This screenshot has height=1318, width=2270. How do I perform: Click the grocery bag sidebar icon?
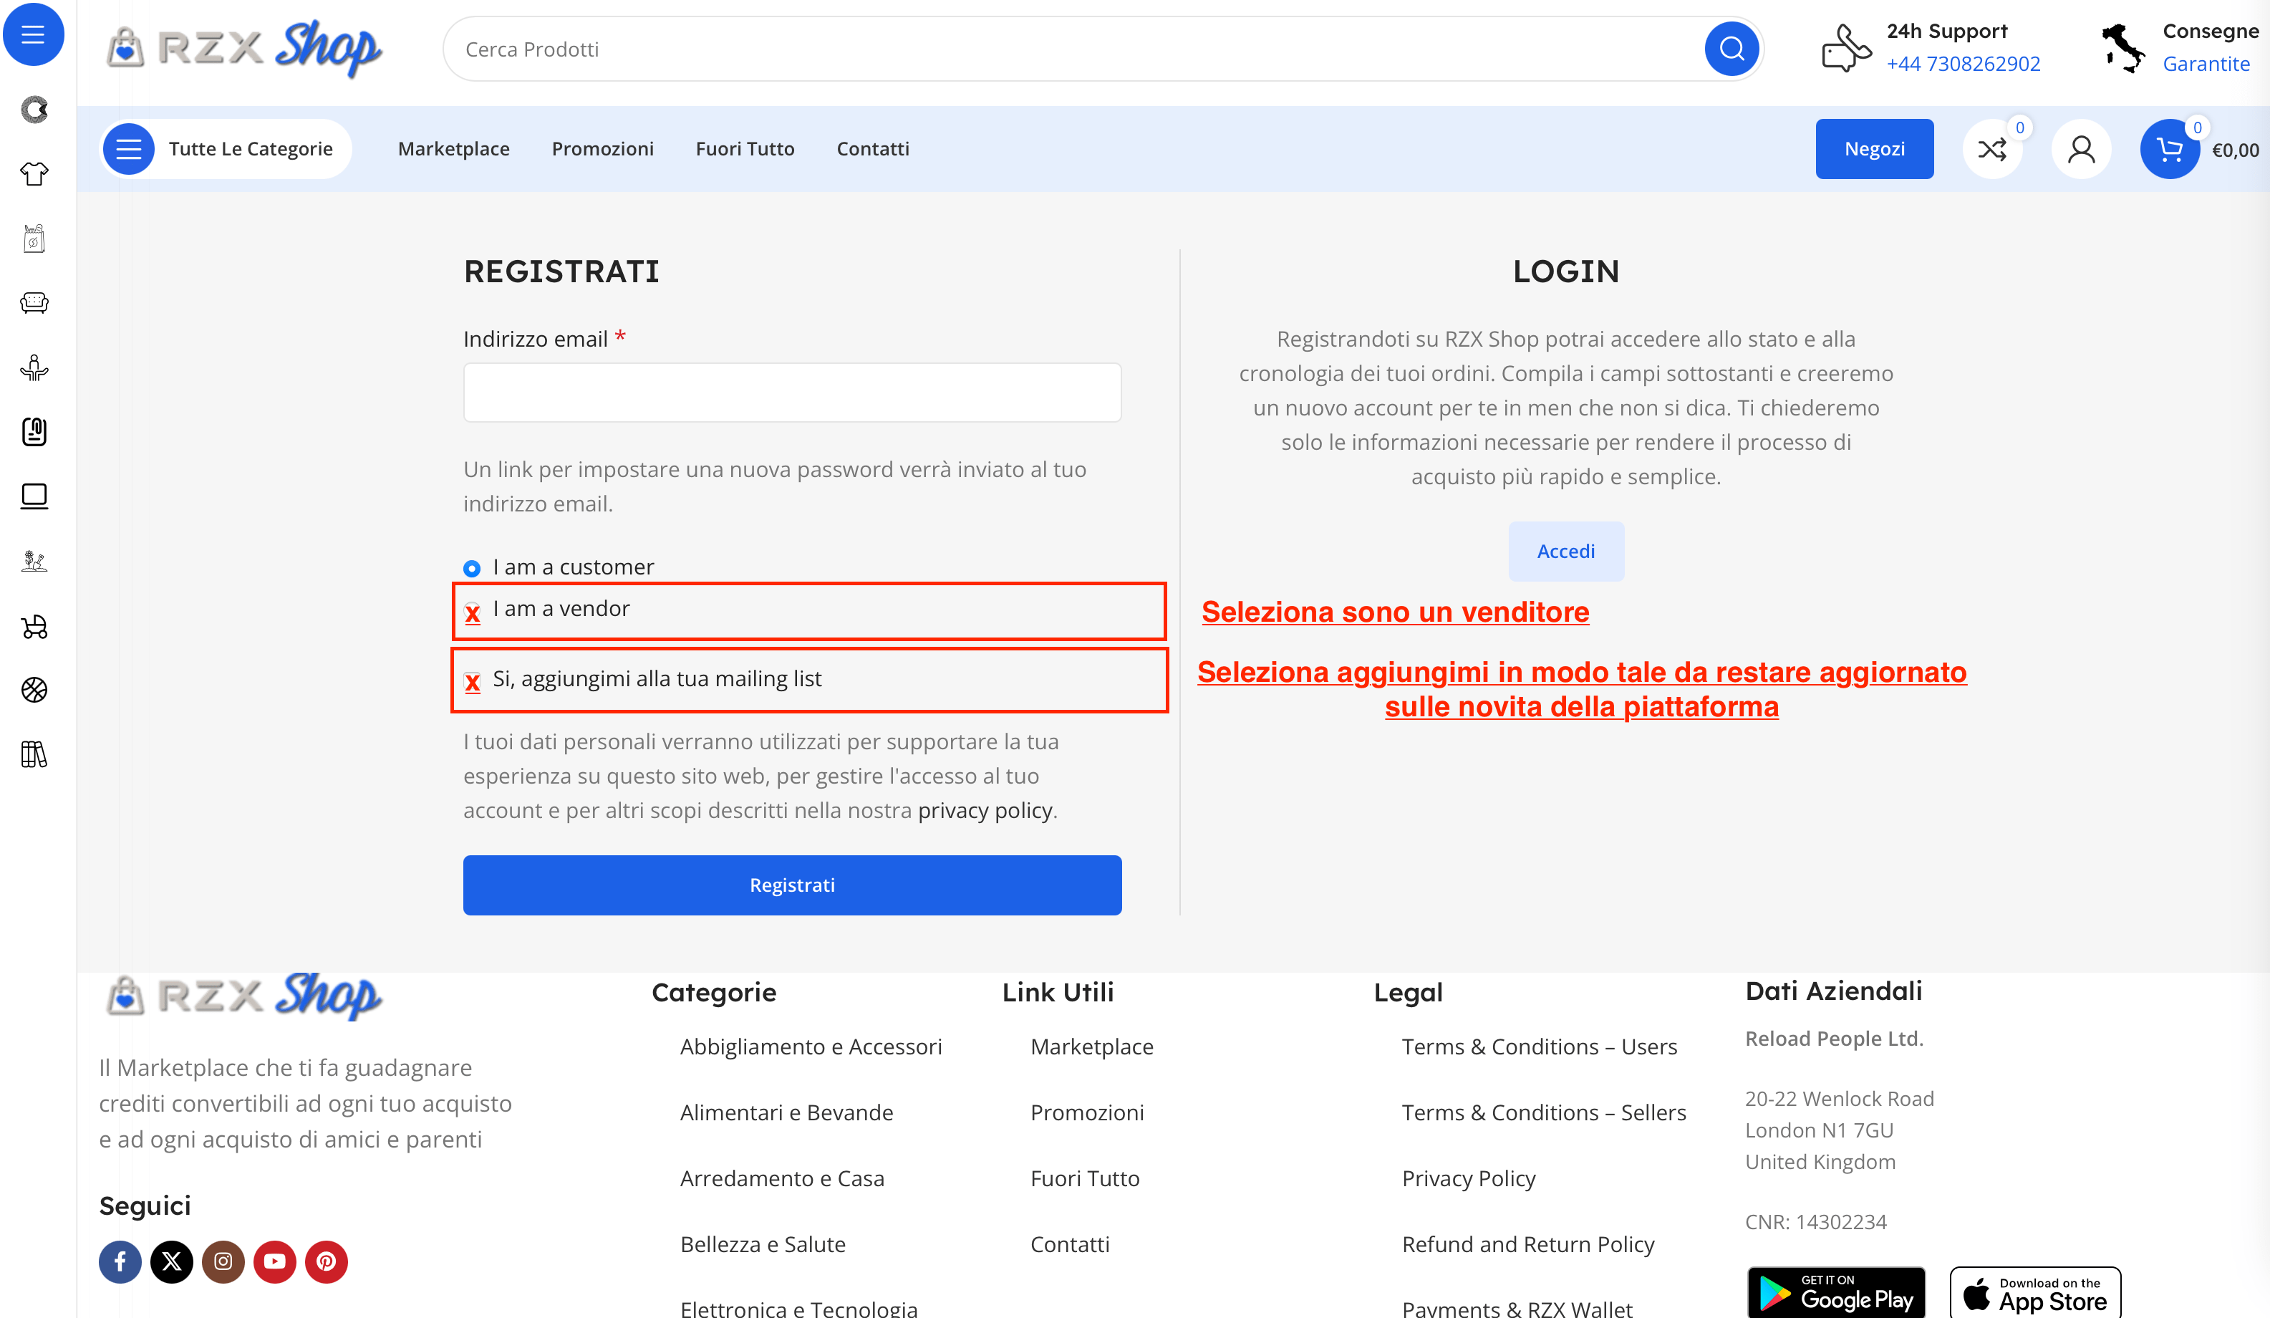pyautogui.click(x=34, y=239)
